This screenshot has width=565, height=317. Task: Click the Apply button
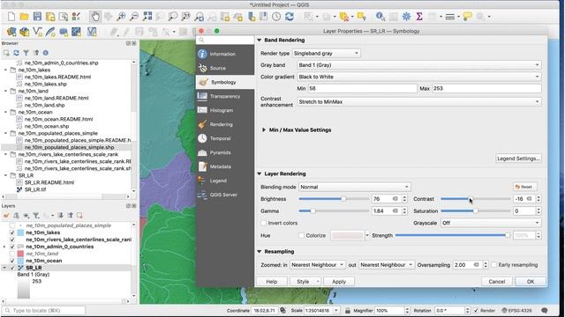[x=339, y=282]
